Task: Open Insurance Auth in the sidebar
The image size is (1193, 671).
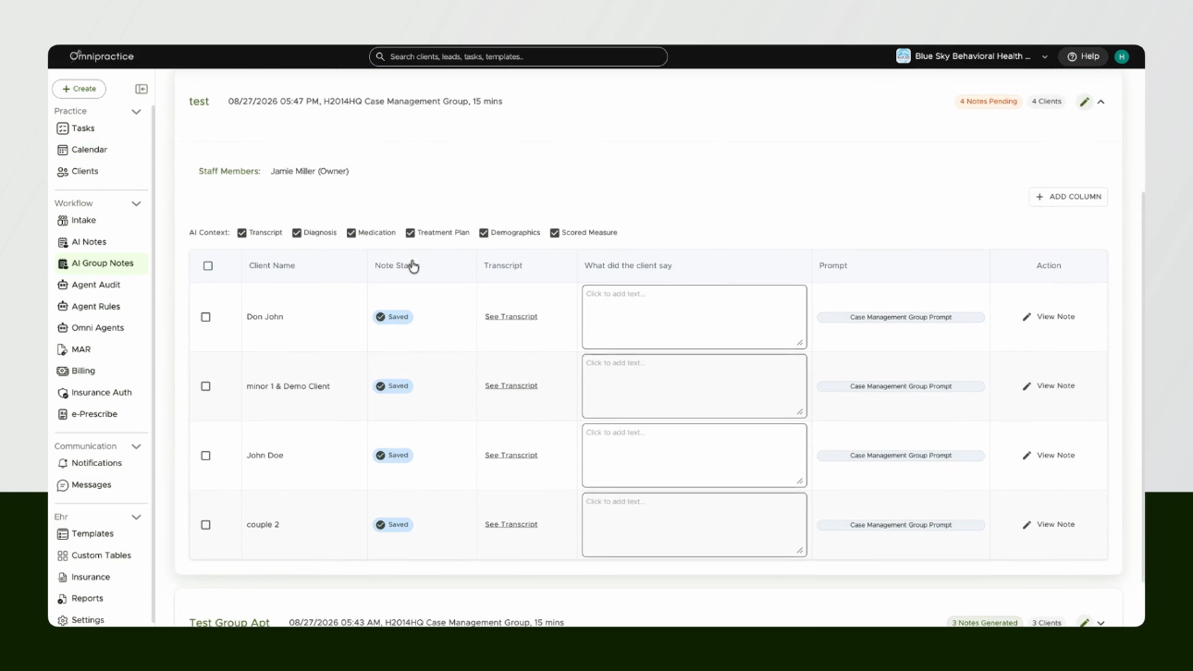Action: click(x=101, y=393)
